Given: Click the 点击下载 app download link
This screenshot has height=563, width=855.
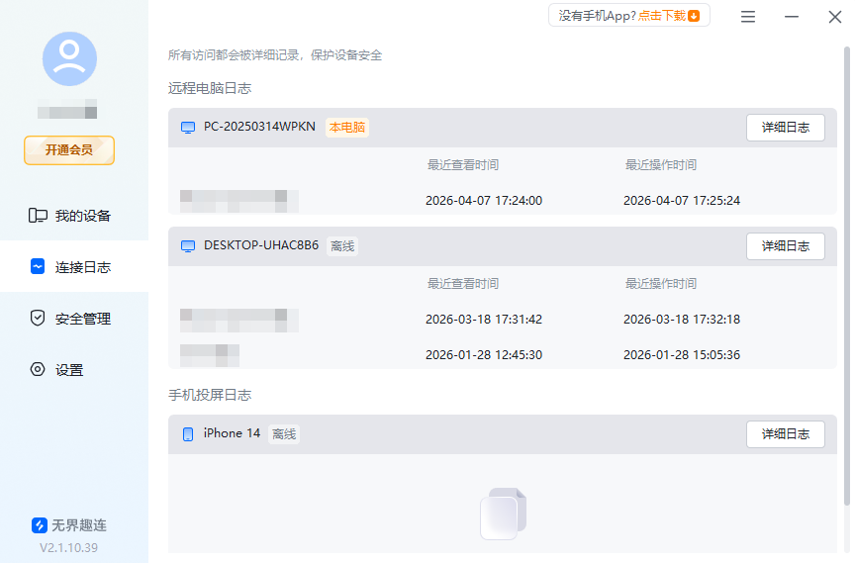Looking at the screenshot, I should [x=662, y=16].
